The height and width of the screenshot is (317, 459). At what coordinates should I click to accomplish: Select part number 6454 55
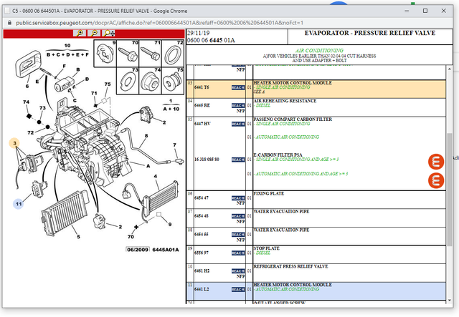tap(202, 234)
